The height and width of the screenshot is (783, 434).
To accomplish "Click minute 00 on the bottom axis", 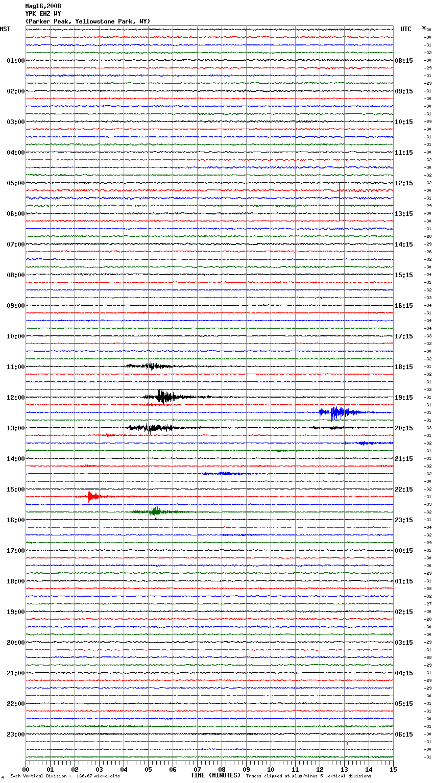I will click(26, 769).
